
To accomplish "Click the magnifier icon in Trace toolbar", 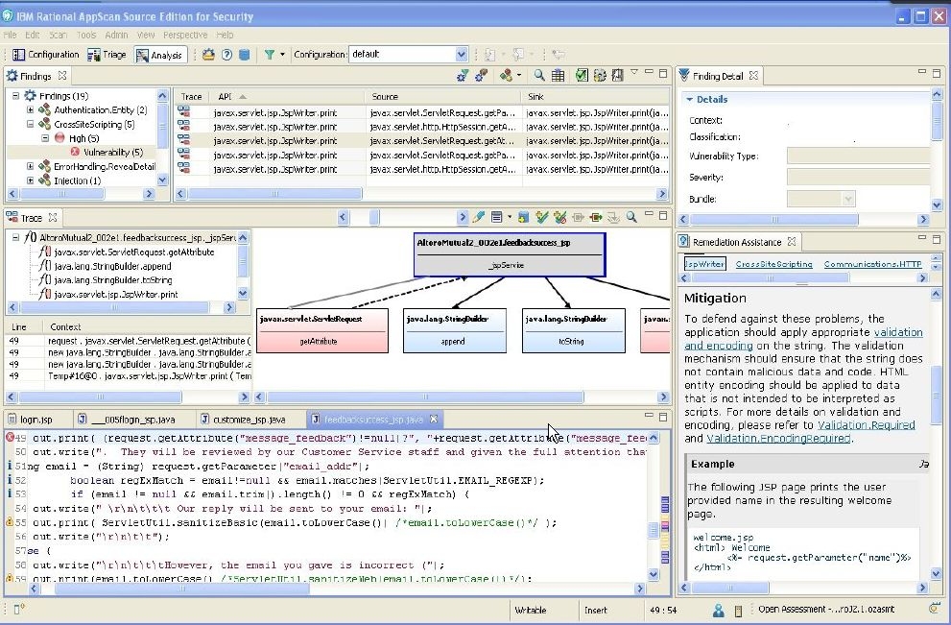I will tap(631, 217).
